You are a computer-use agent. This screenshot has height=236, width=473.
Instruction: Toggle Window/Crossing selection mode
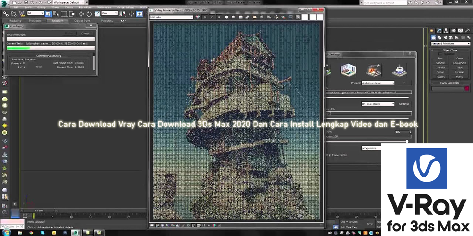[71, 14]
